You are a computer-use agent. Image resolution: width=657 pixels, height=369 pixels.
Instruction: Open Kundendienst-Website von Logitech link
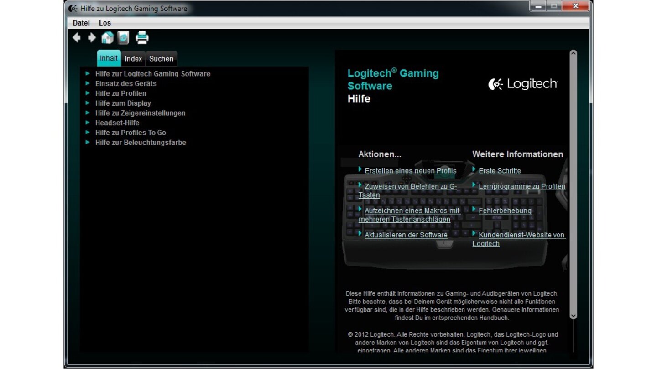coord(519,239)
